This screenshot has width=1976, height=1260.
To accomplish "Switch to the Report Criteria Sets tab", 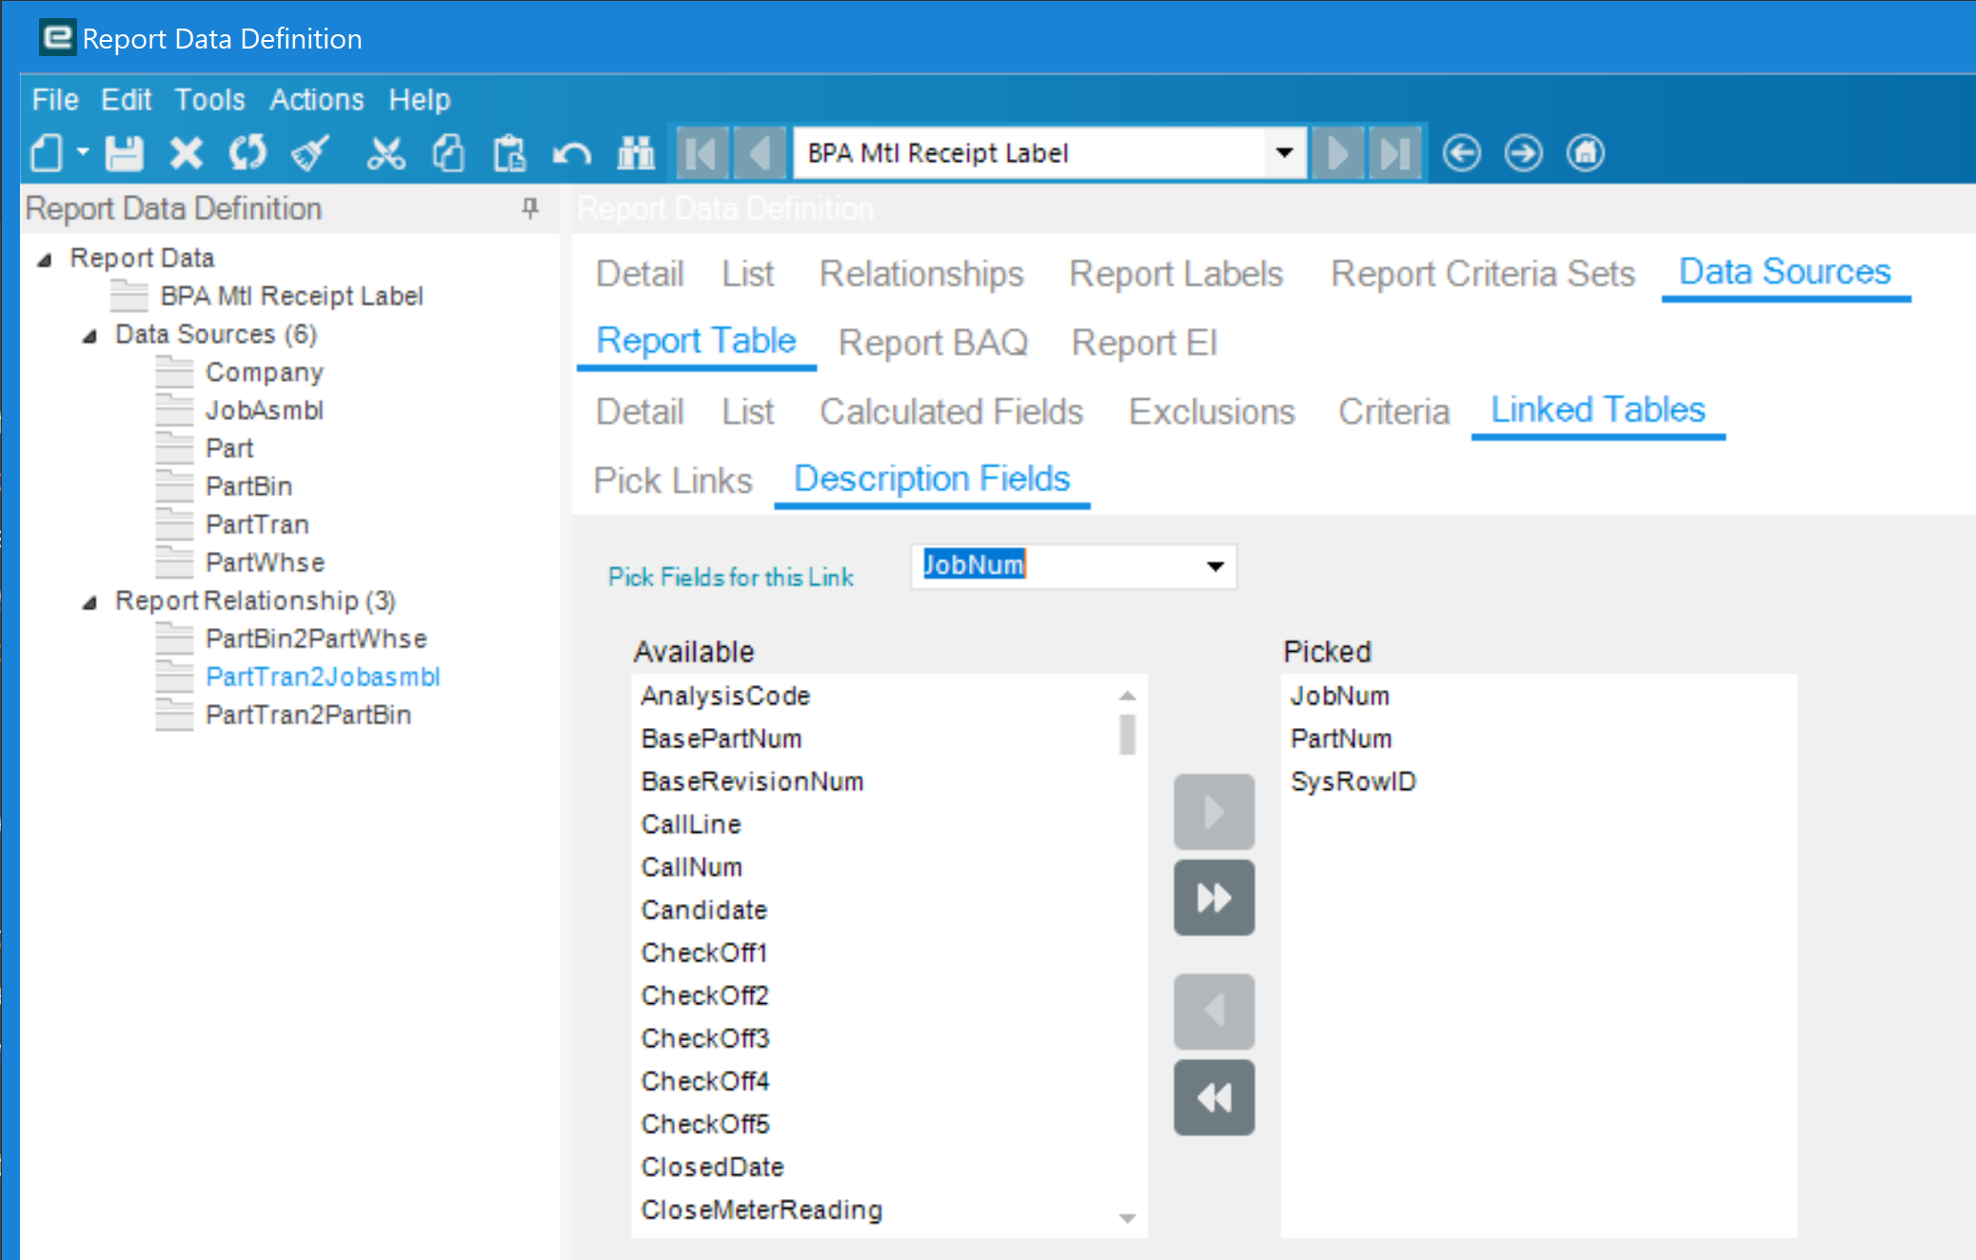I will (1483, 274).
